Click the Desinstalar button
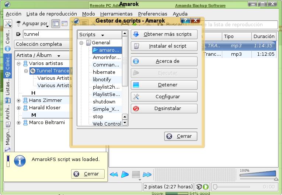 point(164,109)
